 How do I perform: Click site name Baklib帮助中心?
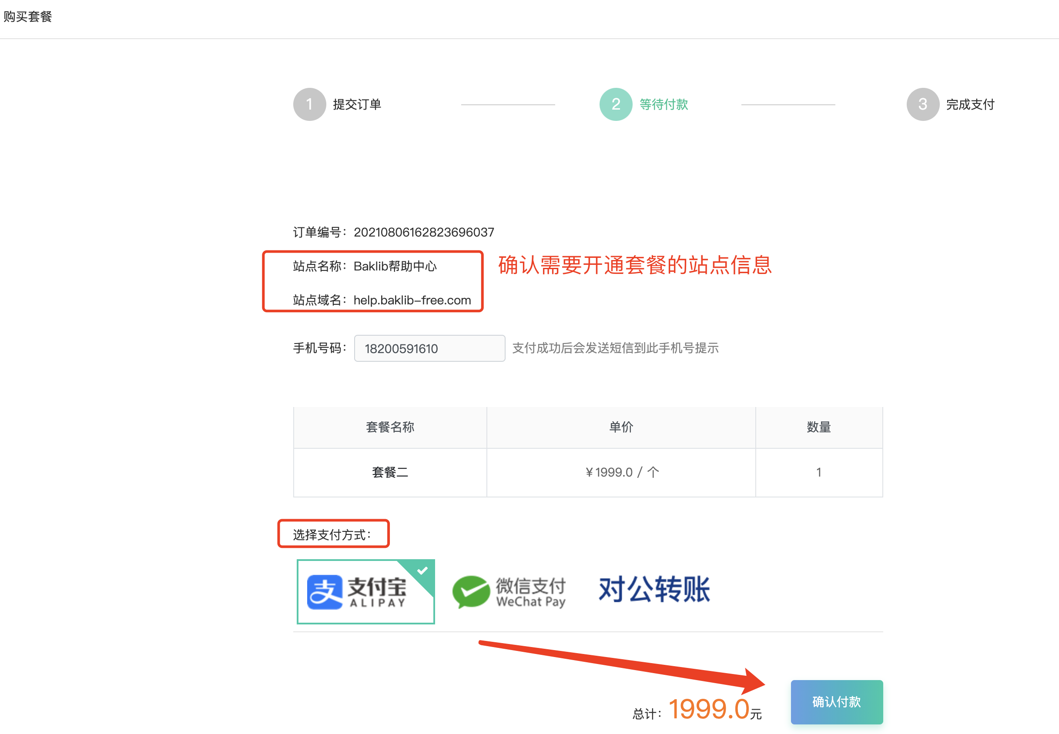(395, 266)
